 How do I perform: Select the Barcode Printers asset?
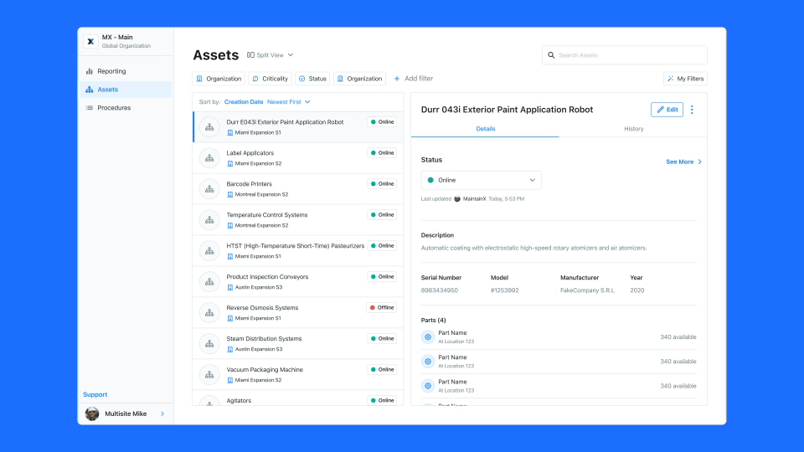pyautogui.click(x=298, y=189)
